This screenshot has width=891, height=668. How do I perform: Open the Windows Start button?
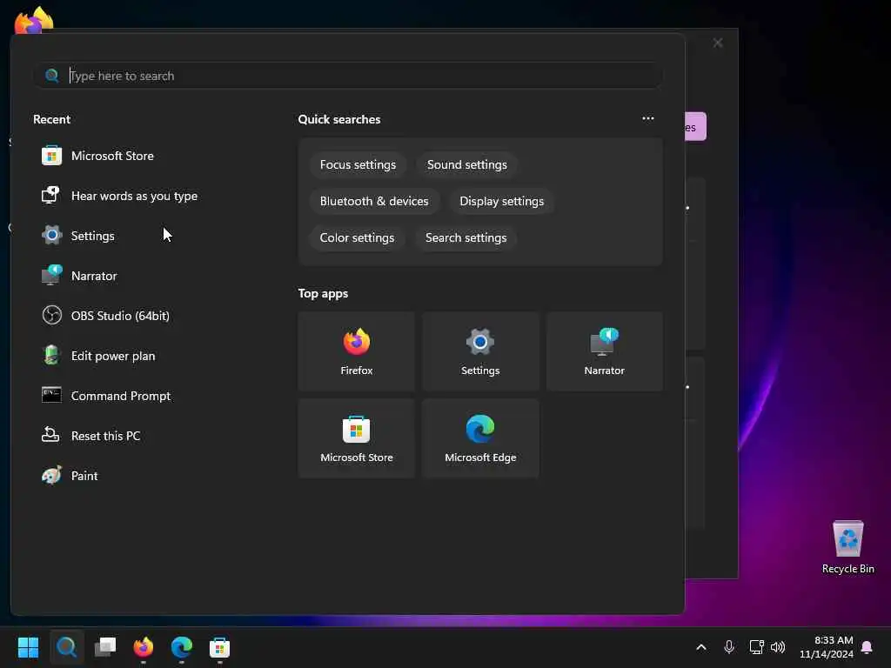coord(28,647)
